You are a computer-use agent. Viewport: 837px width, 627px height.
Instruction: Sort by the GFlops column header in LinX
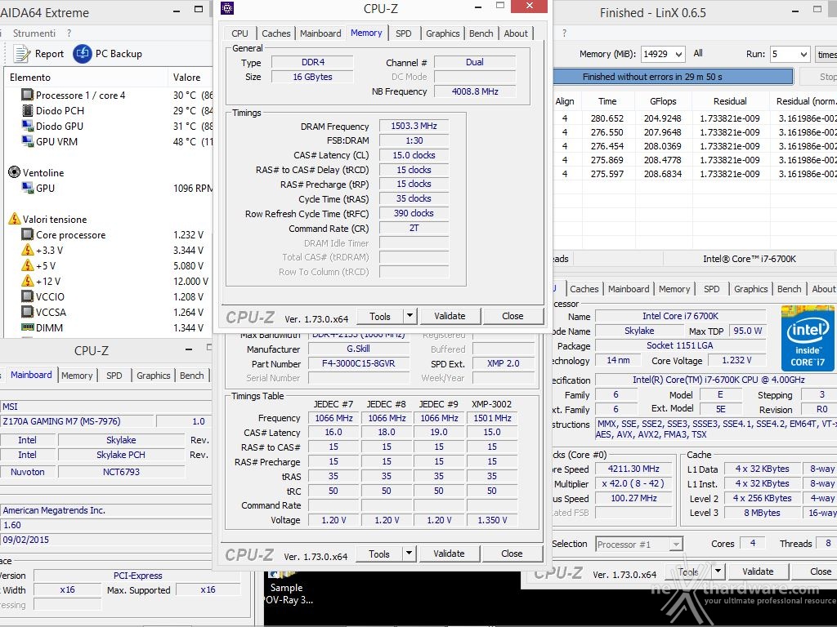point(663,100)
